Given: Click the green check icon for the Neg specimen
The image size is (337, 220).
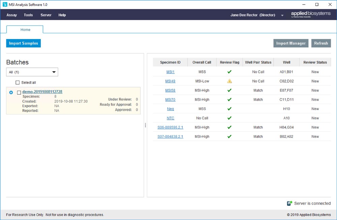Looking at the screenshot, I should pos(229,109).
